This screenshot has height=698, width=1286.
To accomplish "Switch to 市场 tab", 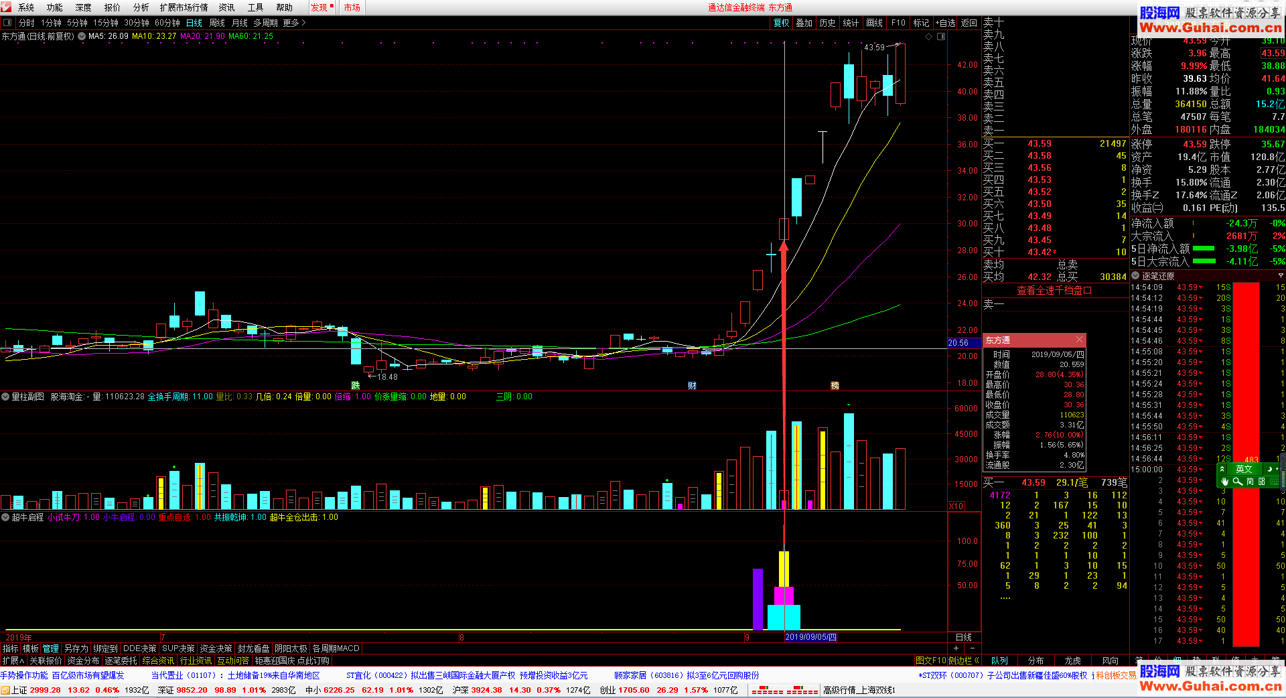I will tap(352, 7).
